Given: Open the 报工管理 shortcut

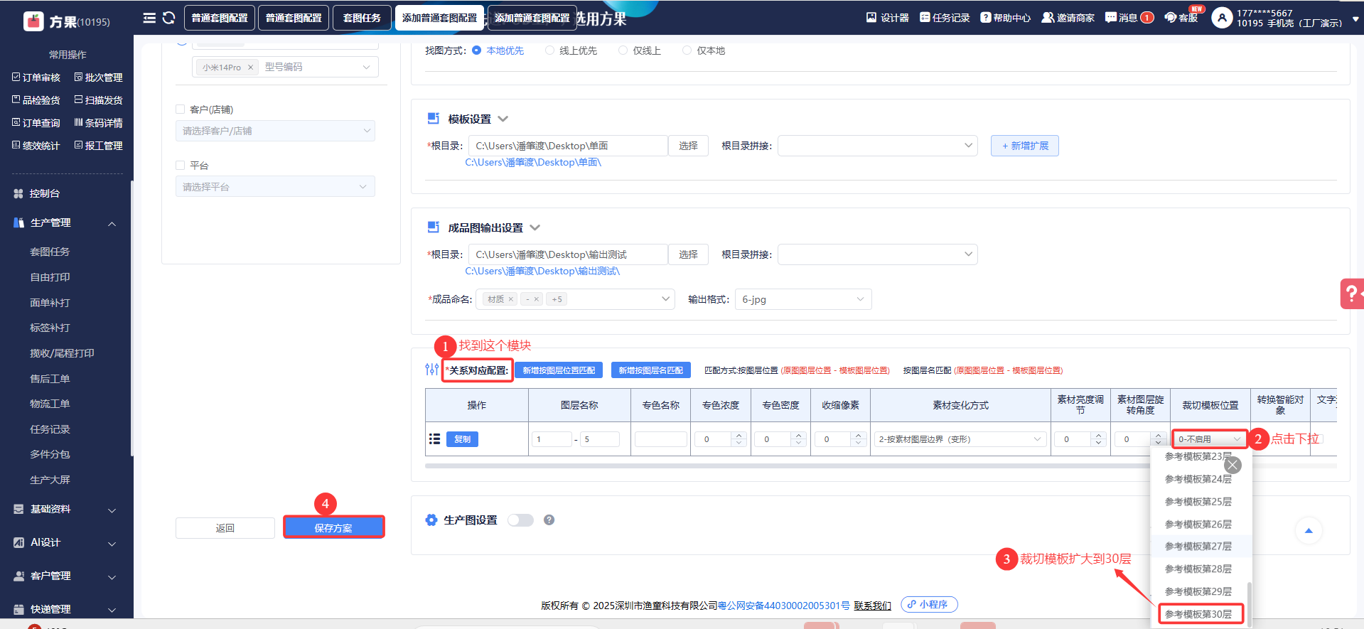Looking at the screenshot, I should pos(99,146).
